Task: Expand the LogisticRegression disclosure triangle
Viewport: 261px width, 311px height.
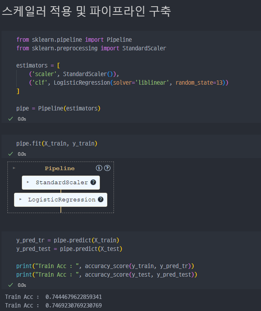Action: pyautogui.click(x=20, y=199)
